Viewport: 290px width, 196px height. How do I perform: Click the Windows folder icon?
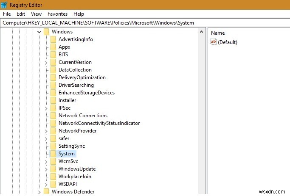point(46,32)
